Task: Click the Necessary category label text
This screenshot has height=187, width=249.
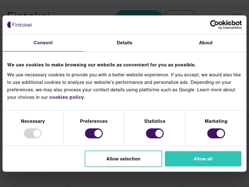Action: [33, 121]
